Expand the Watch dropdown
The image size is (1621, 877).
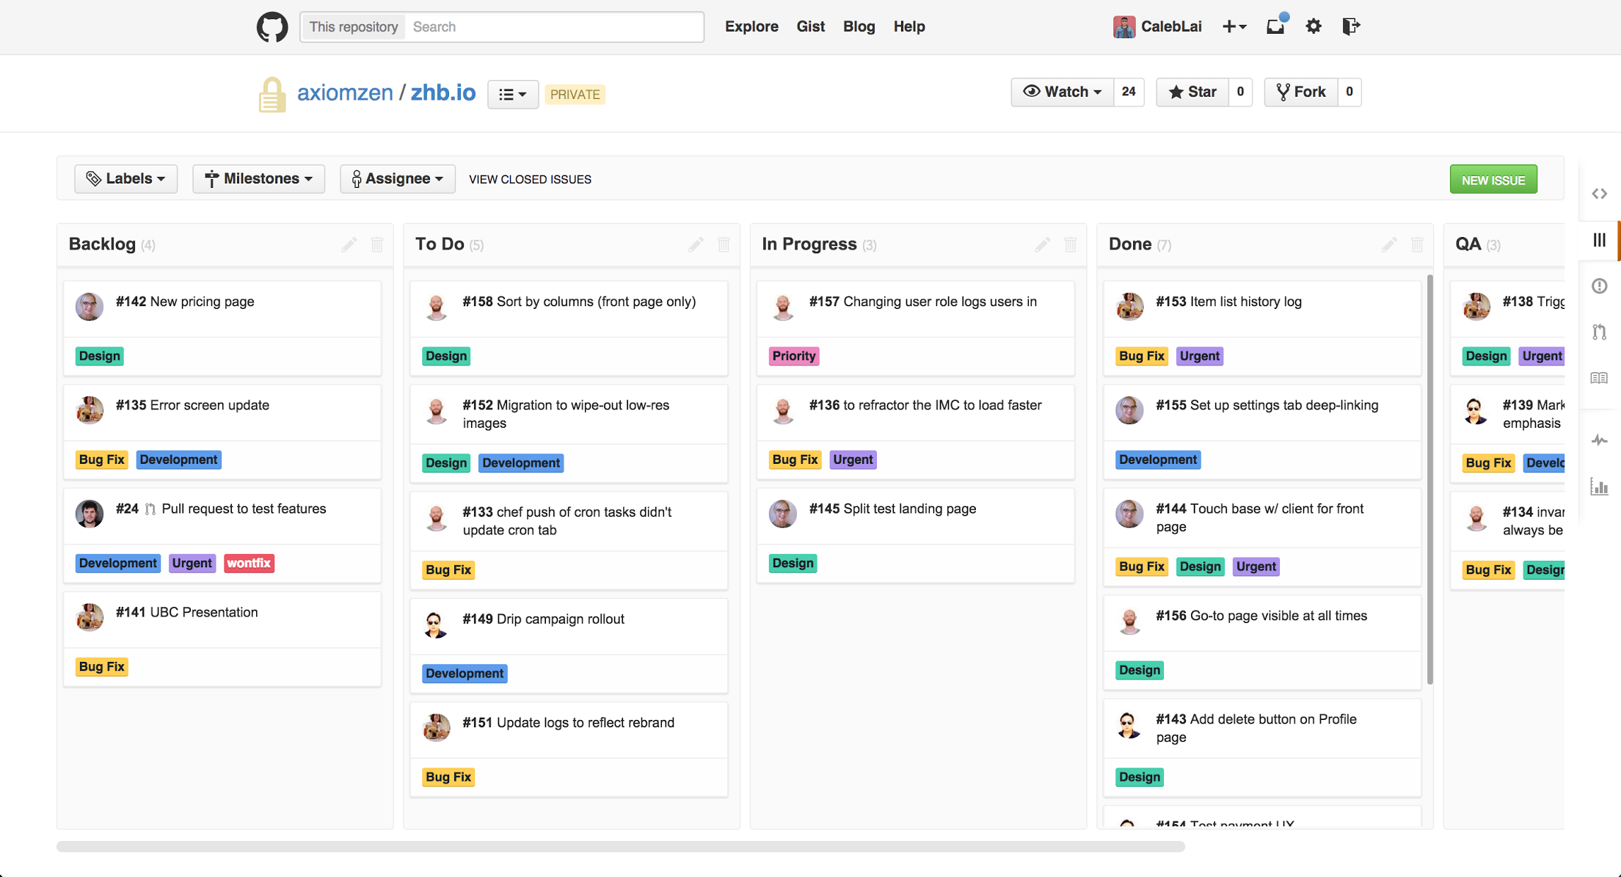click(x=1063, y=92)
